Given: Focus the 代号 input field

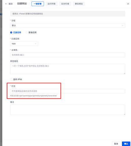Looking at the screenshot, I should [68, 91].
